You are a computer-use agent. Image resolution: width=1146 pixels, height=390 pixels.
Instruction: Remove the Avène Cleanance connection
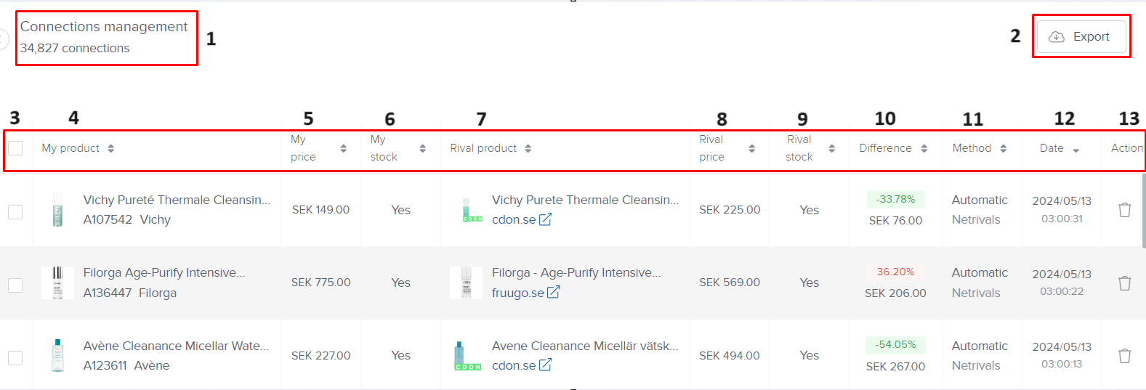pyautogui.click(x=1124, y=356)
